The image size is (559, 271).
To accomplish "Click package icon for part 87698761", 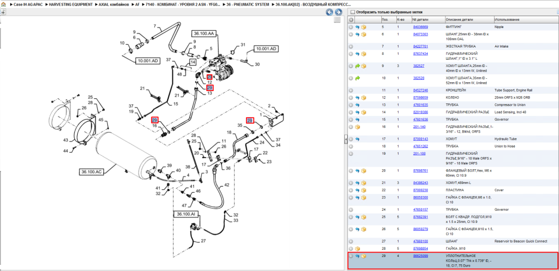I will [x=364, y=171].
